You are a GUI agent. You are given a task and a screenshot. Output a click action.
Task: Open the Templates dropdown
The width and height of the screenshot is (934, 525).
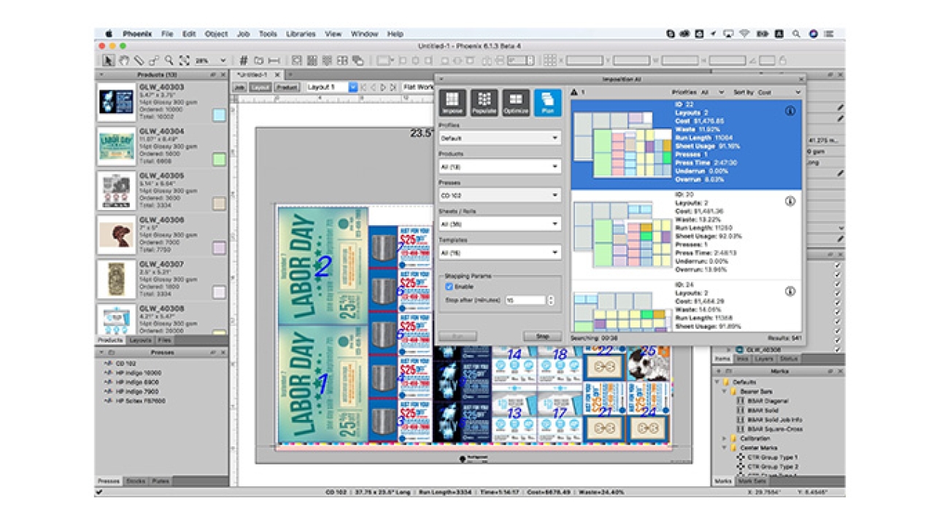tap(500, 252)
